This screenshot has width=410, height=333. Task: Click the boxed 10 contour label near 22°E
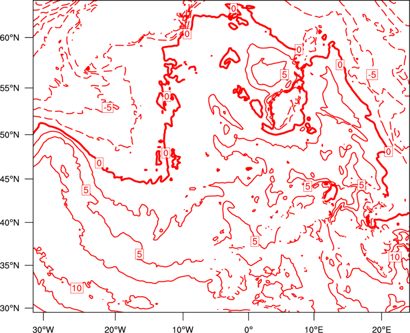click(395, 257)
